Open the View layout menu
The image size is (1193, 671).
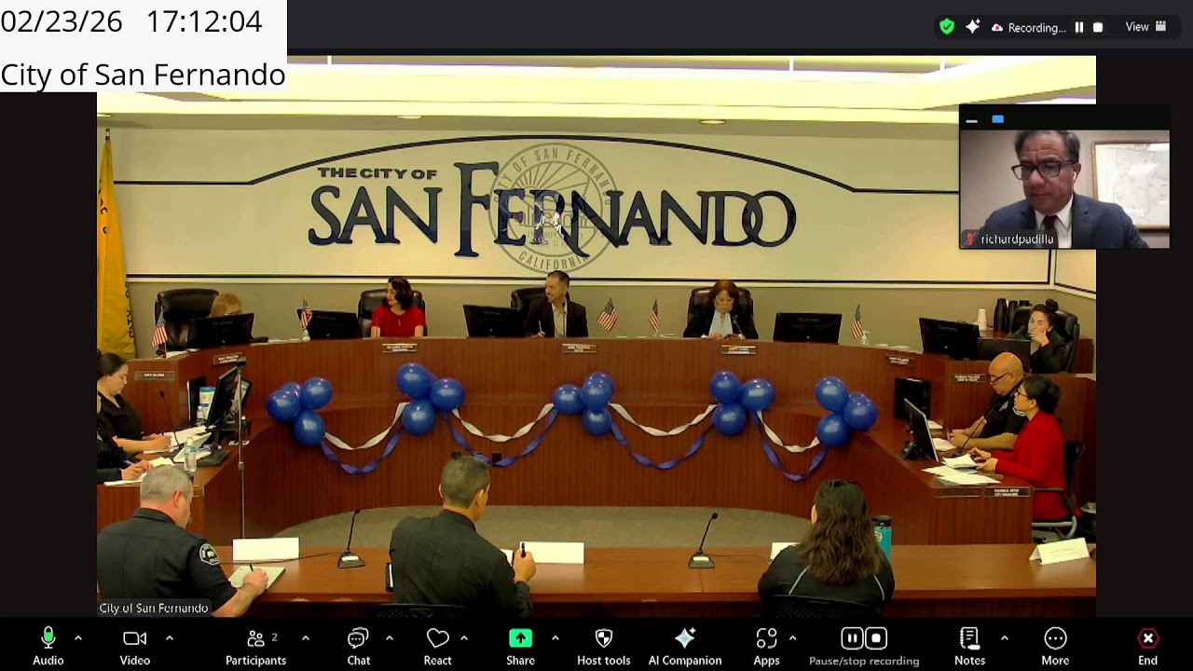click(x=1145, y=27)
